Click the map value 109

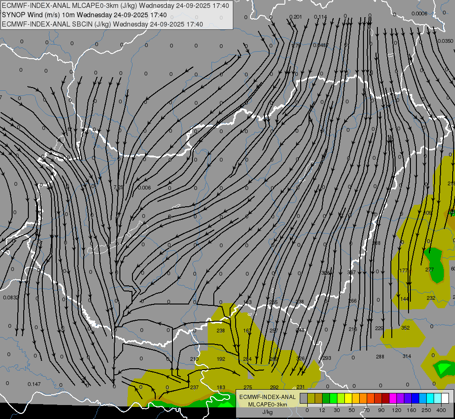click(428, 213)
